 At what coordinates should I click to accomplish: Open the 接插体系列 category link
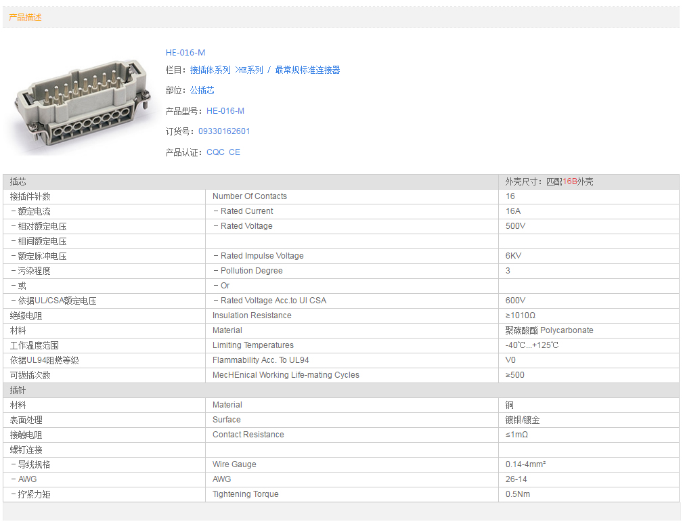210,70
